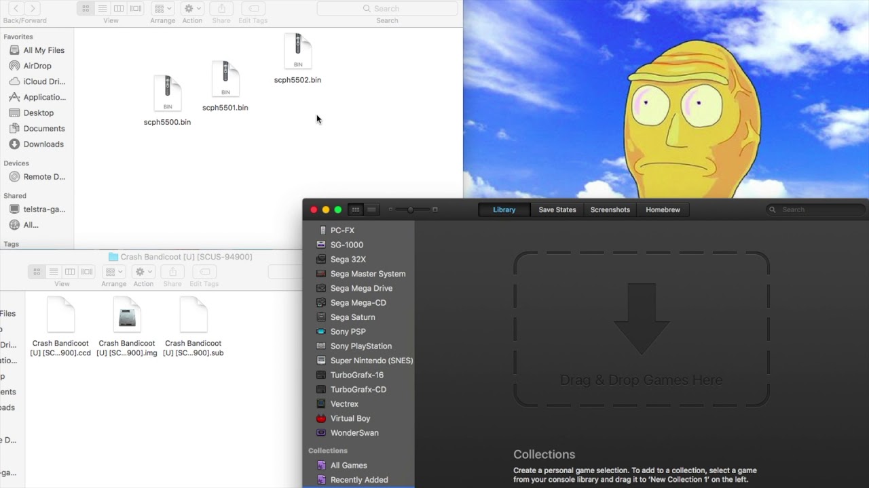Select Crash Bandicoot .img disk image icon
The height and width of the screenshot is (488, 869).
point(127,314)
